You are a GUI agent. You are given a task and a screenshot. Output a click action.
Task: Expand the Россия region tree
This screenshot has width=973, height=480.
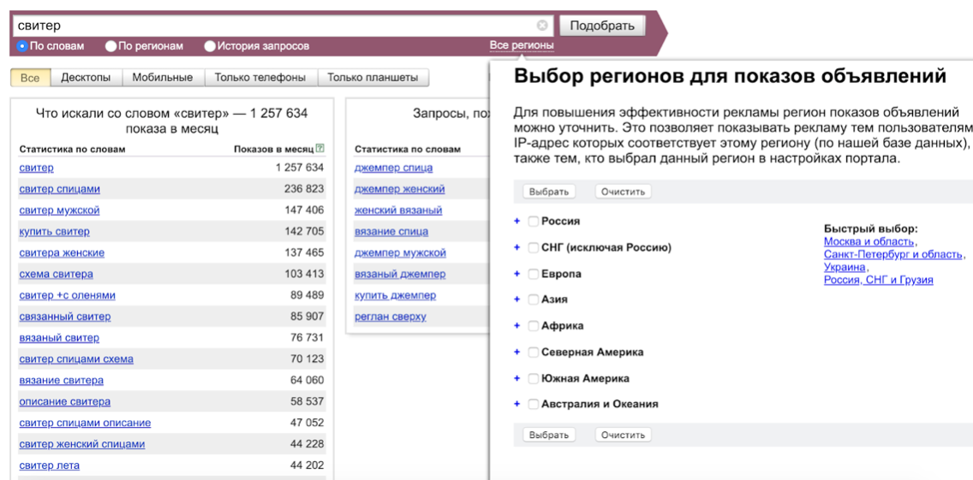(x=517, y=222)
